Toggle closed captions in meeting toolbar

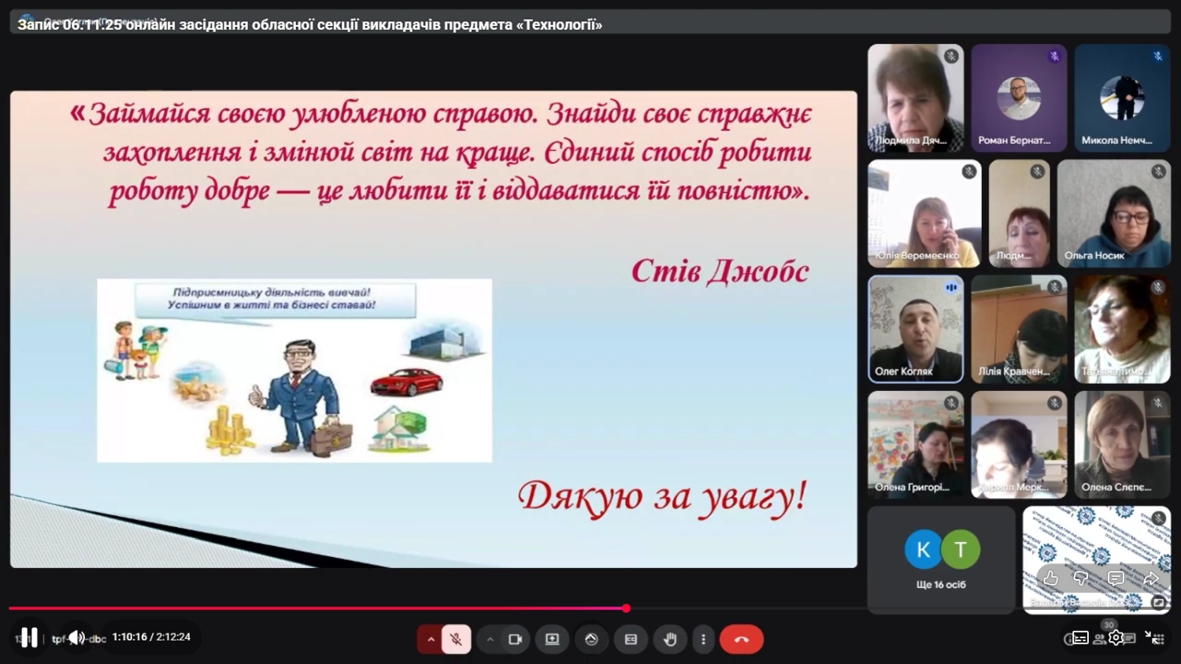[631, 640]
